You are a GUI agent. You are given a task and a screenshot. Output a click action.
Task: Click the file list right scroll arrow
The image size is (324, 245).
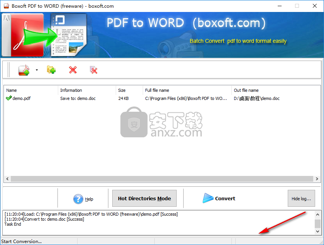317,179
